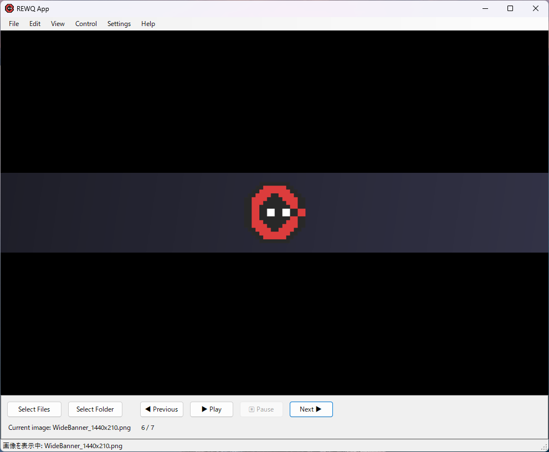The image size is (549, 452).
Task: Select the Previous arrow icon
Action: point(148,409)
